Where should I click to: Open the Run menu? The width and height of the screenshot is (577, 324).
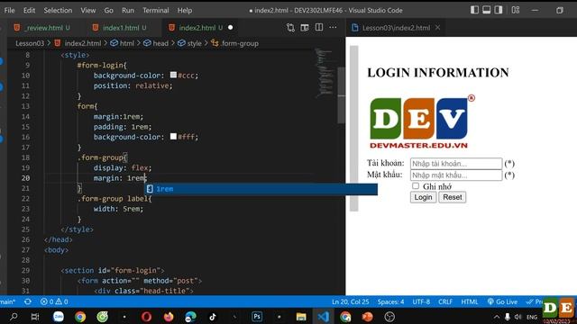coord(128,10)
